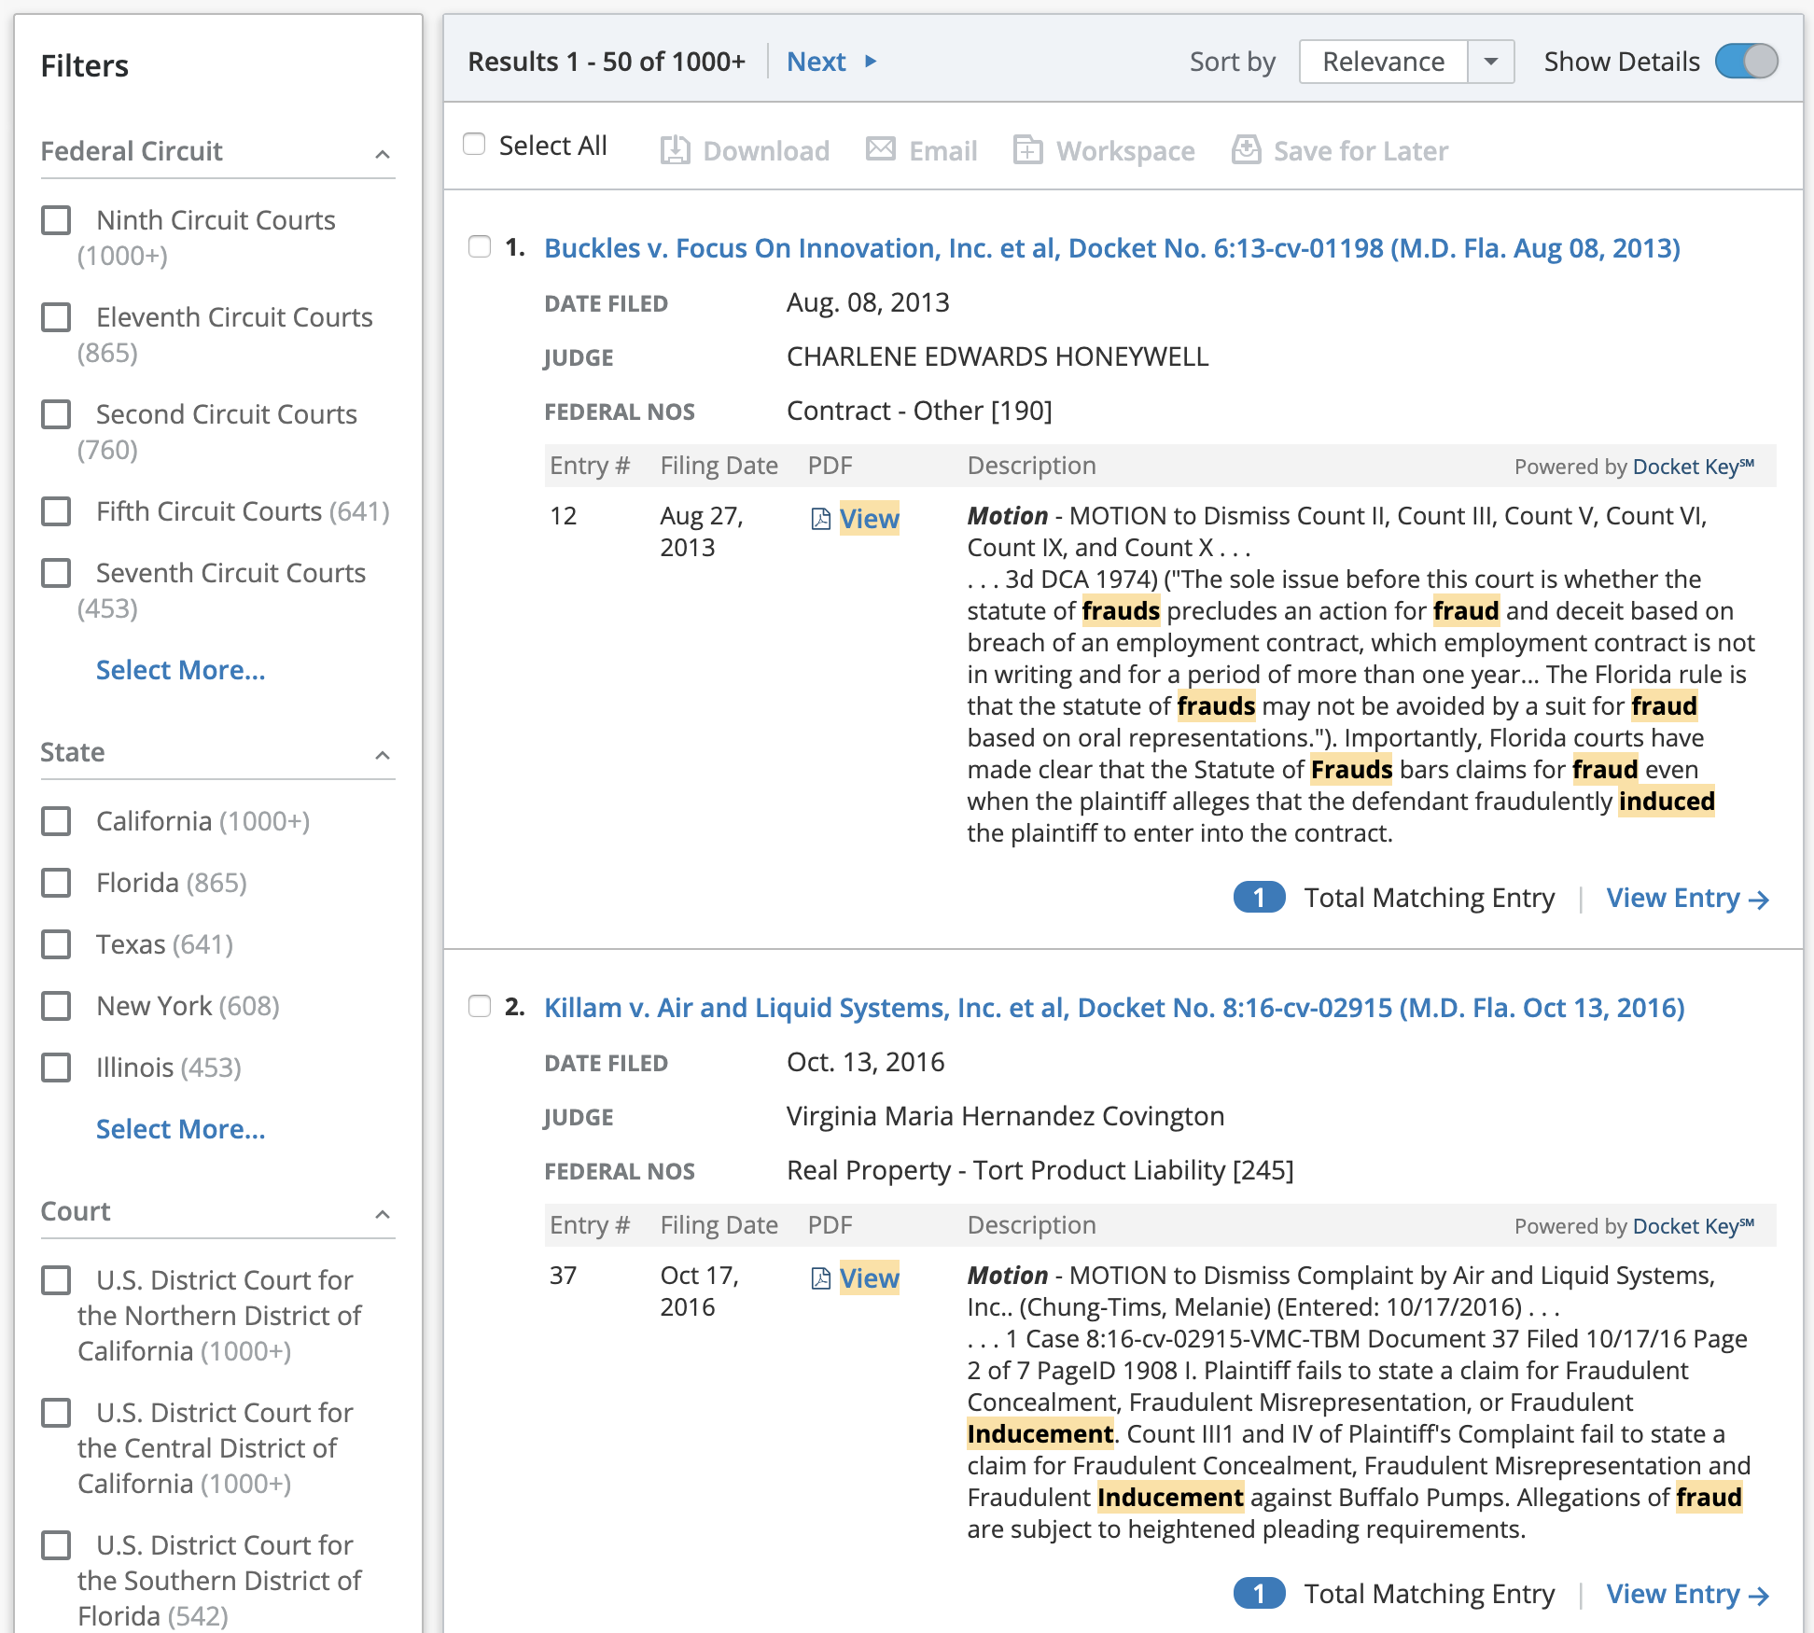Click the Download icon in toolbar
The image size is (1814, 1633).
click(675, 150)
